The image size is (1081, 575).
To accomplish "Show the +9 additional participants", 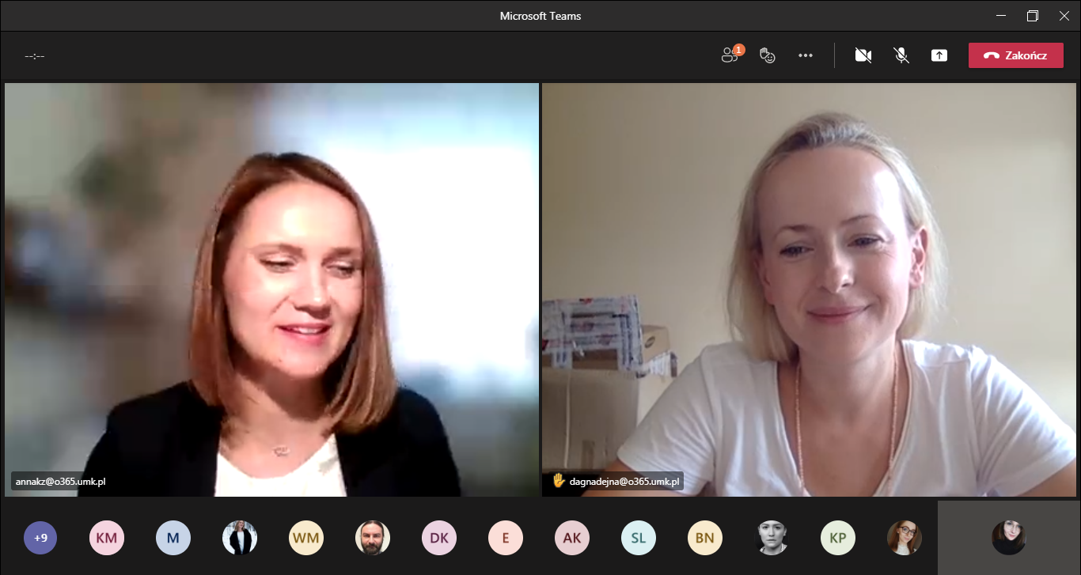I will tap(40, 538).
